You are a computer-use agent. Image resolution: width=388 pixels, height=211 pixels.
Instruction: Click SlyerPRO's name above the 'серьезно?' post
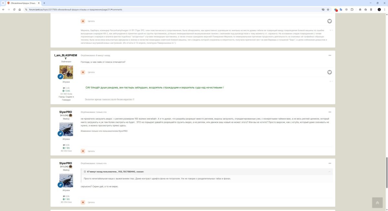tap(66, 163)
